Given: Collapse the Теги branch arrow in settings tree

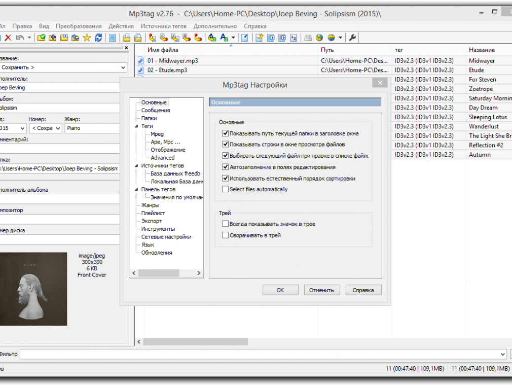Looking at the screenshot, I should [136, 126].
